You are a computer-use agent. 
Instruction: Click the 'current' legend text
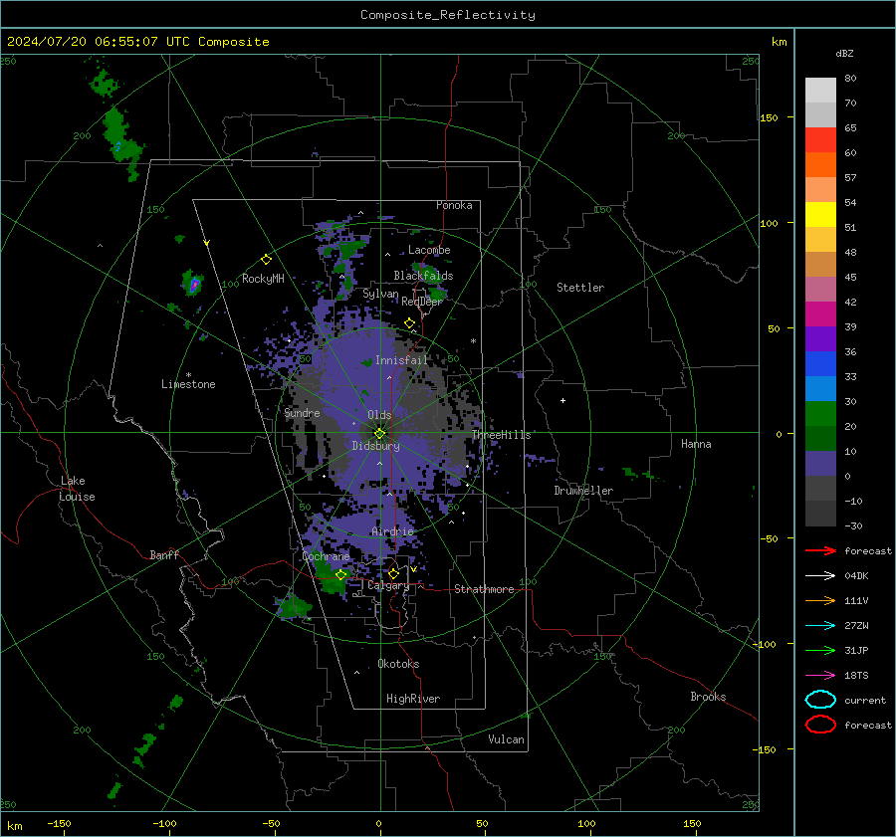865,700
